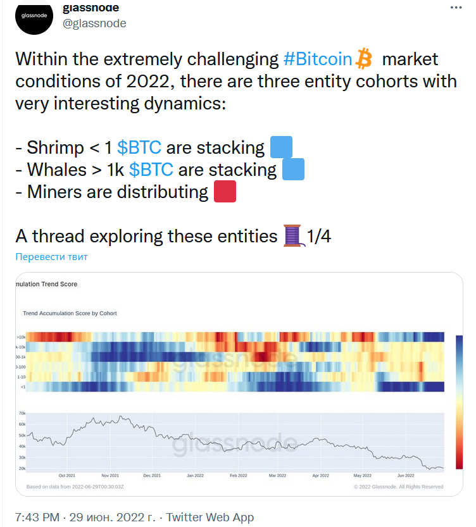Click the glassnode display name

(91, 8)
